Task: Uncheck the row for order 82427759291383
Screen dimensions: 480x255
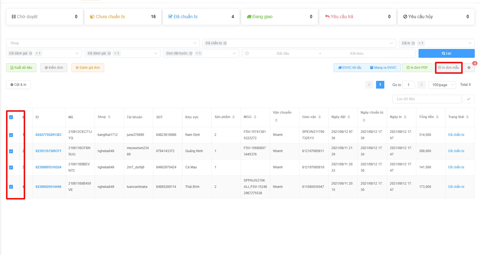Action: coord(11,135)
